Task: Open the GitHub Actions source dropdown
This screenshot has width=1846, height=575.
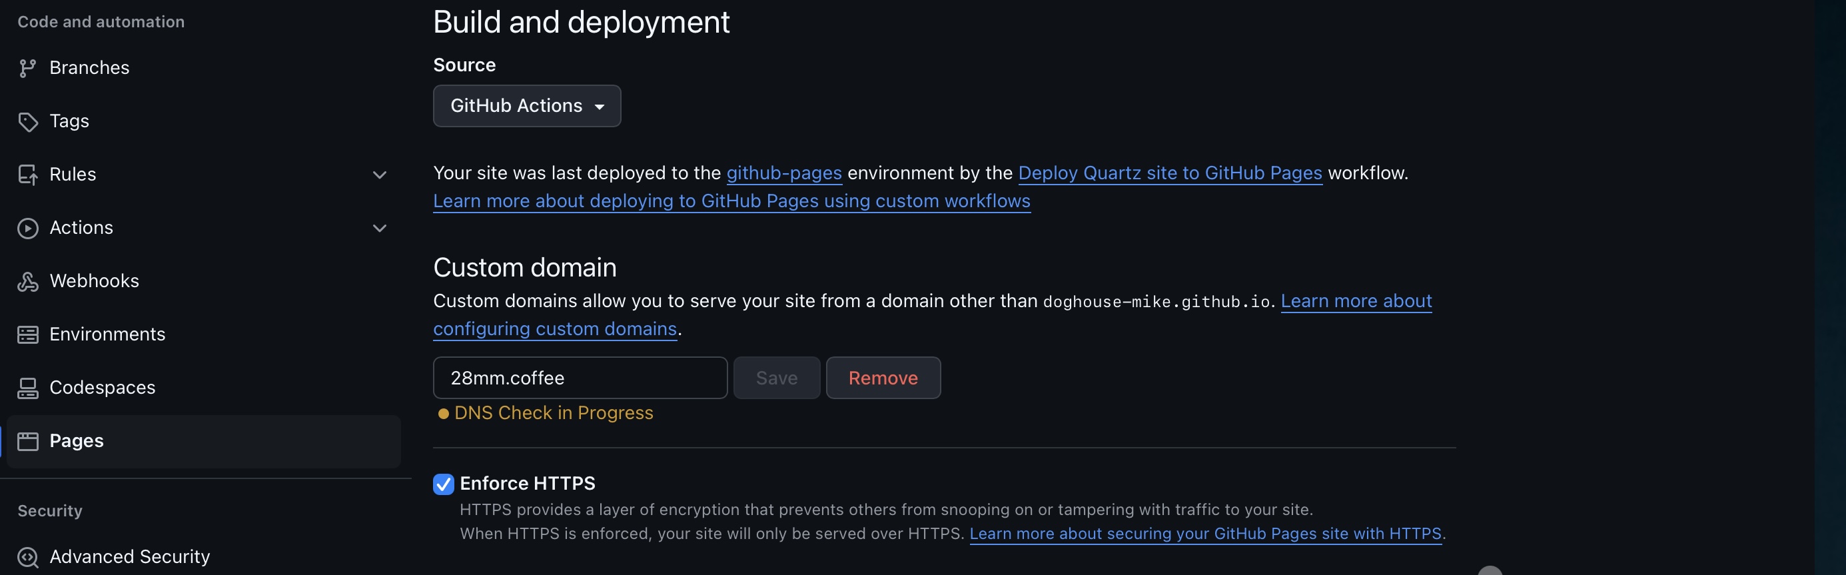Action: coord(527,106)
